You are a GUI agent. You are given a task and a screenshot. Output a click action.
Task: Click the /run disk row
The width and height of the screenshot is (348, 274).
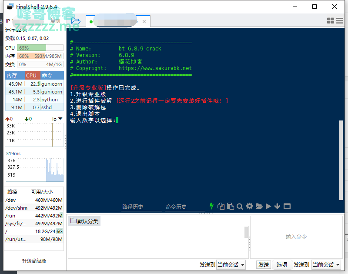(x=34, y=216)
